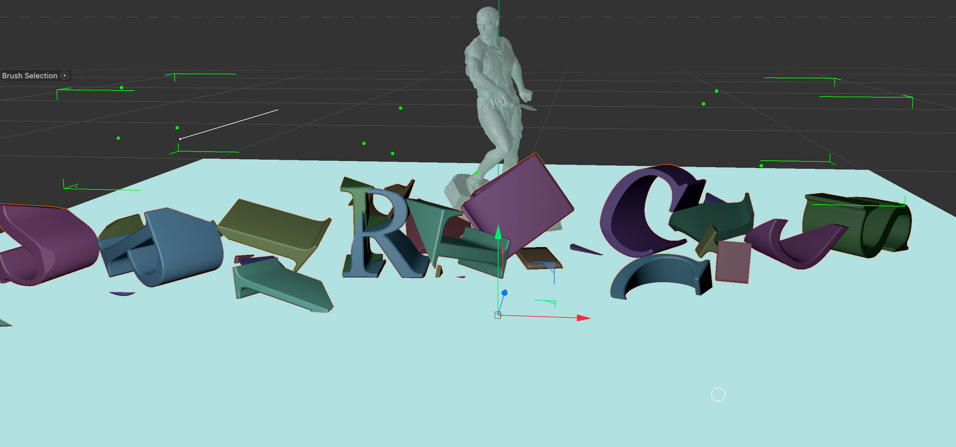Click the small pink cube
Viewport: 956px width, 447px height.
tap(733, 262)
